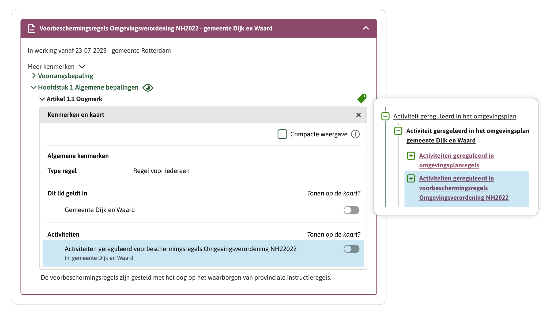Toggle map display for Activiteiten gereguleerd voorbeschermingsregels
This screenshot has height=312, width=546.
(x=351, y=249)
